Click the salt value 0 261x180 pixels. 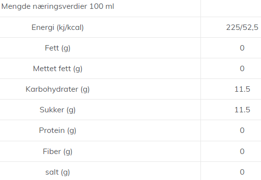(242, 172)
